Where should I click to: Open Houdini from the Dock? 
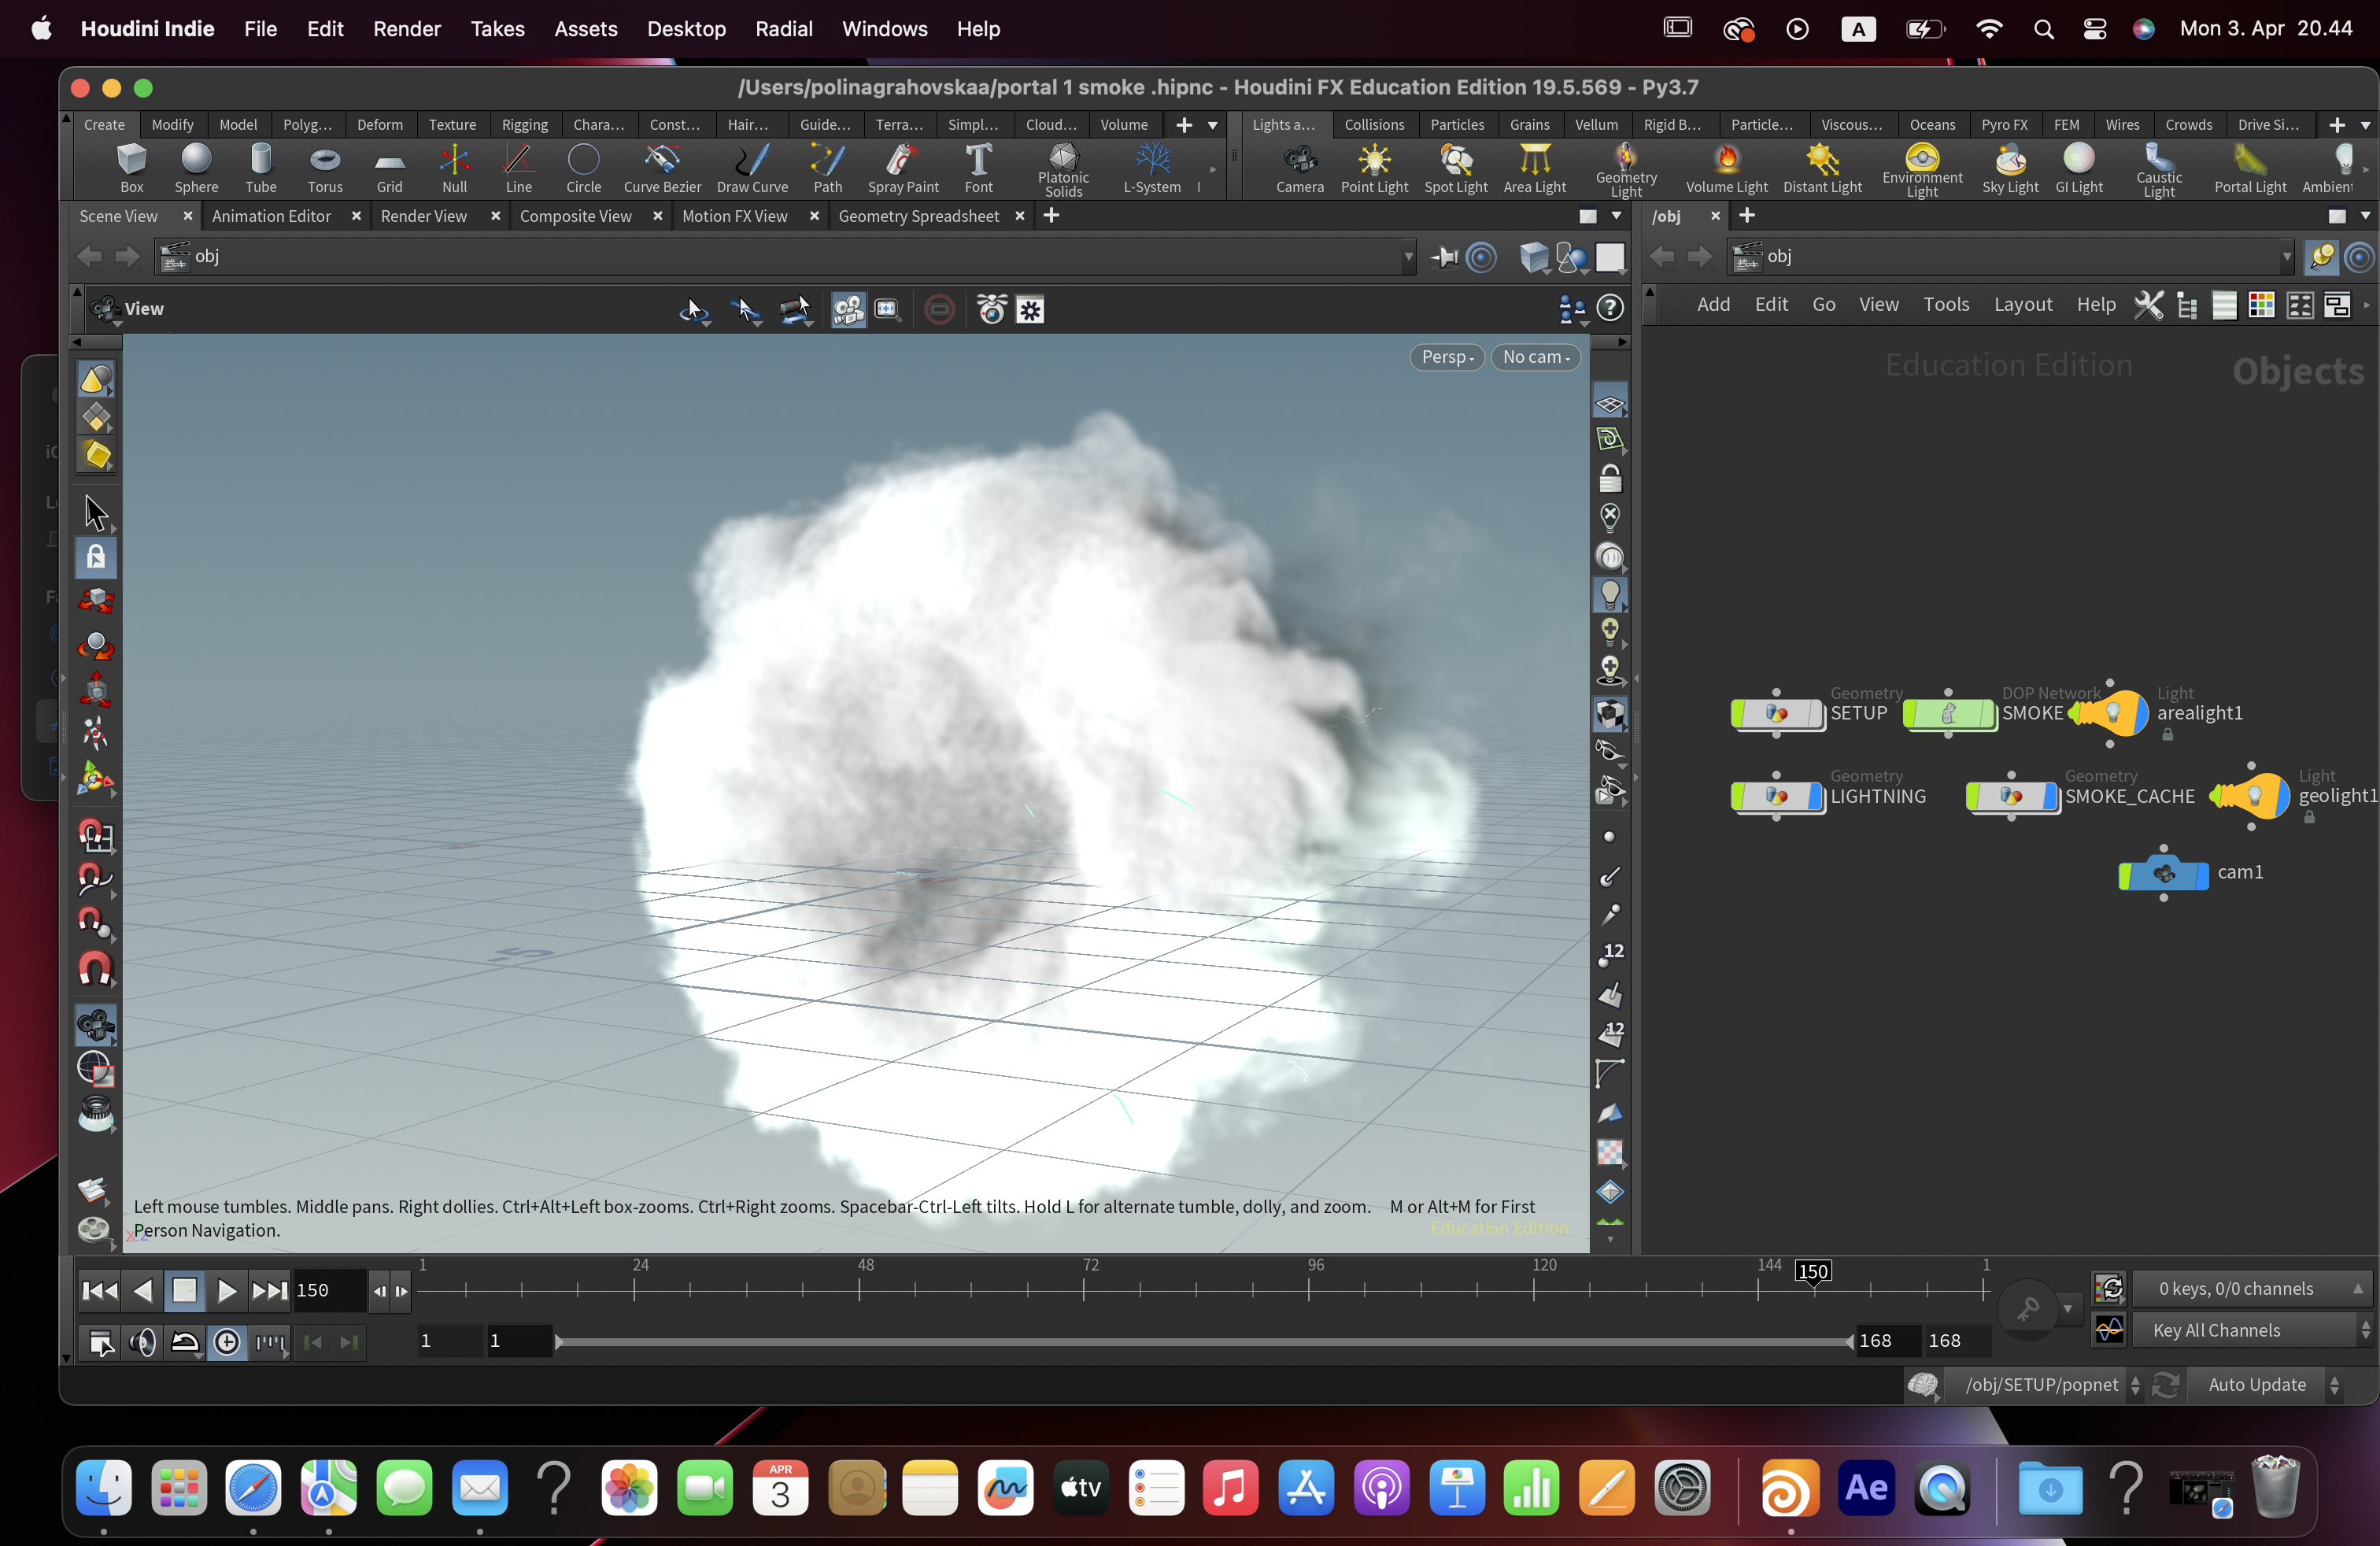pos(1790,1489)
